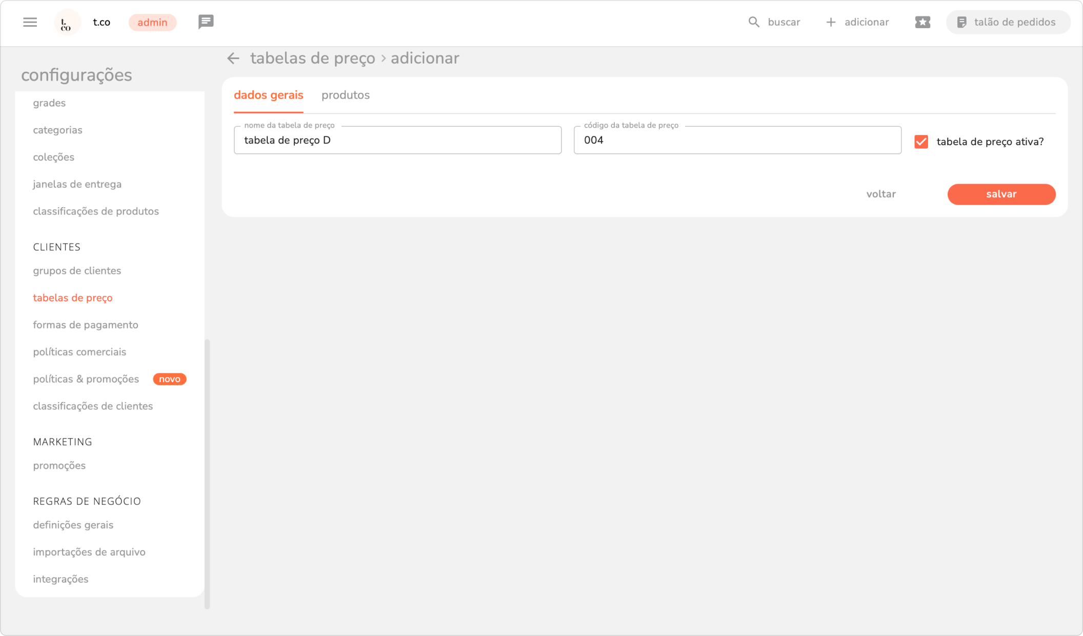1083x636 pixels.
Task: Click the search magnifier icon
Action: (753, 22)
